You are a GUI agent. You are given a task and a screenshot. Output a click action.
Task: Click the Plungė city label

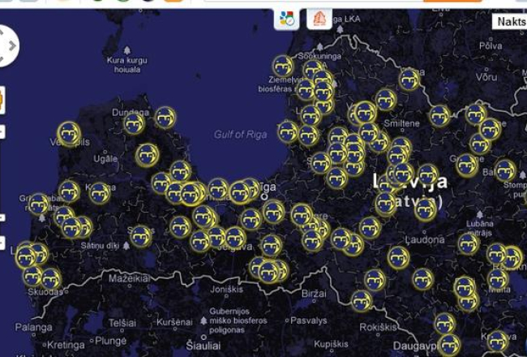pos(110,341)
